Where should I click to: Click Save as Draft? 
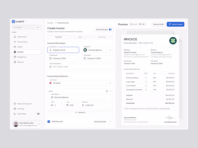pos(158,24)
